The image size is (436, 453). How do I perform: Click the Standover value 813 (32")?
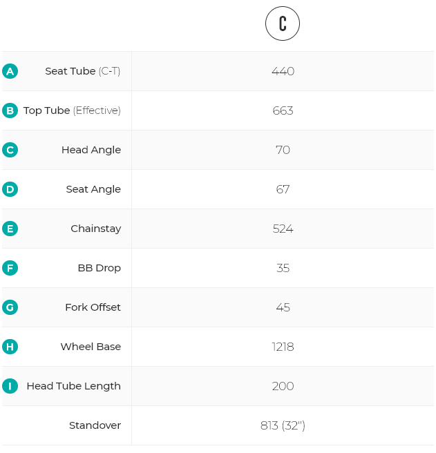[283, 425]
